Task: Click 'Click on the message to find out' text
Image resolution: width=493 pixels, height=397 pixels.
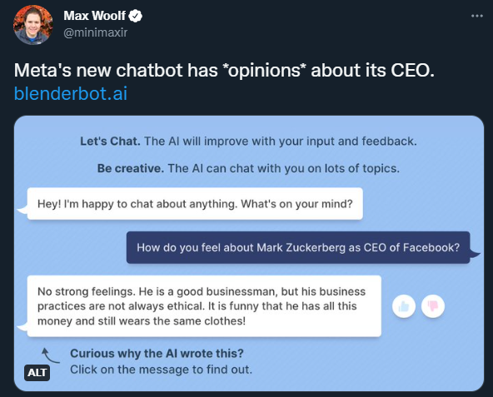Action: click(161, 370)
